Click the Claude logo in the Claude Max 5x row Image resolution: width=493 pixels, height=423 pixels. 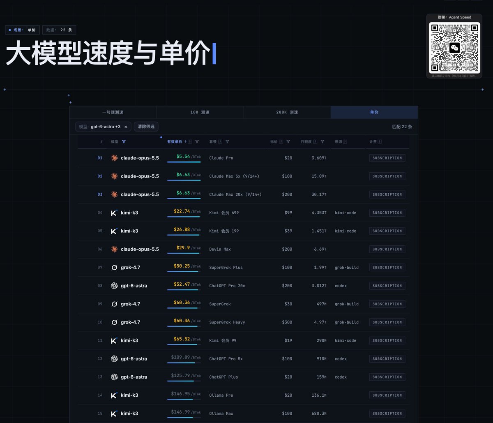pyautogui.click(x=114, y=176)
